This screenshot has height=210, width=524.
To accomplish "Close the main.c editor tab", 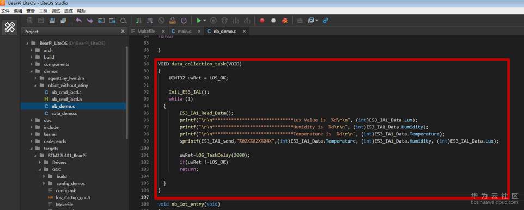I will 199,31.
